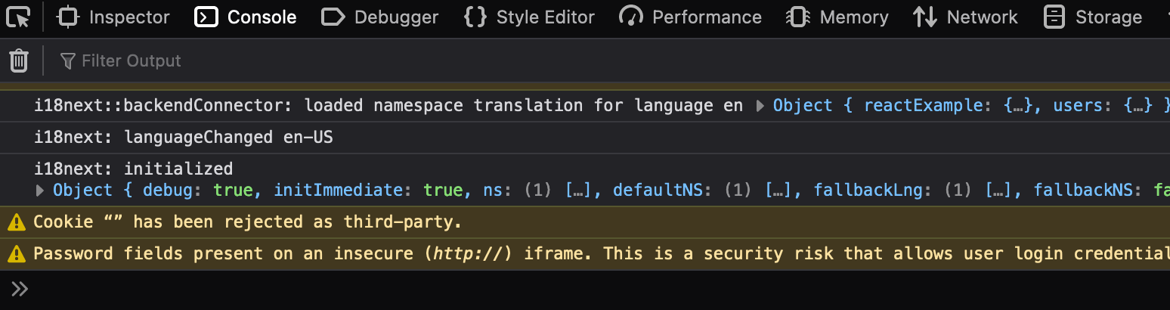The image size is (1170, 310).
Task: Click the Storage panel icon
Action: click(x=1054, y=17)
